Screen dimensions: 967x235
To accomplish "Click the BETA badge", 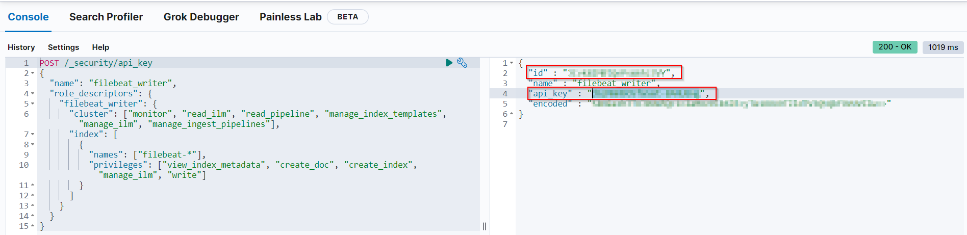I will [x=348, y=17].
